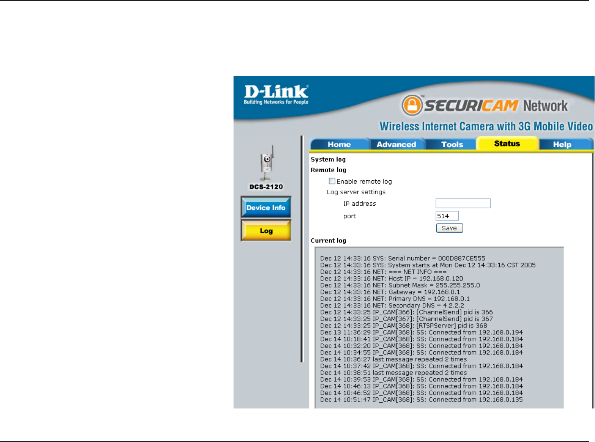Select the '[RTSPServer] pid is 368' line

(404, 326)
